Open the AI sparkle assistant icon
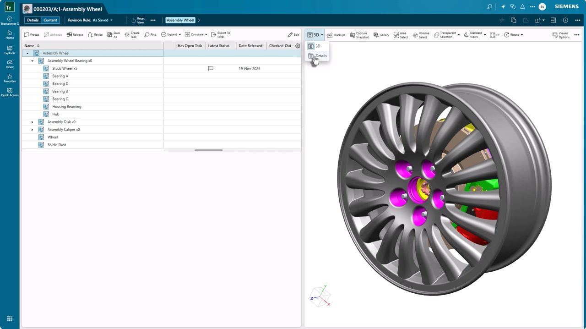This screenshot has height=329, width=586. (x=503, y=7)
